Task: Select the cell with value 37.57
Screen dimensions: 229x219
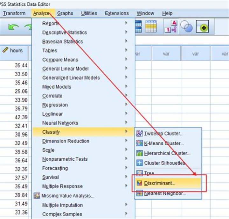Action: click(14, 178)
